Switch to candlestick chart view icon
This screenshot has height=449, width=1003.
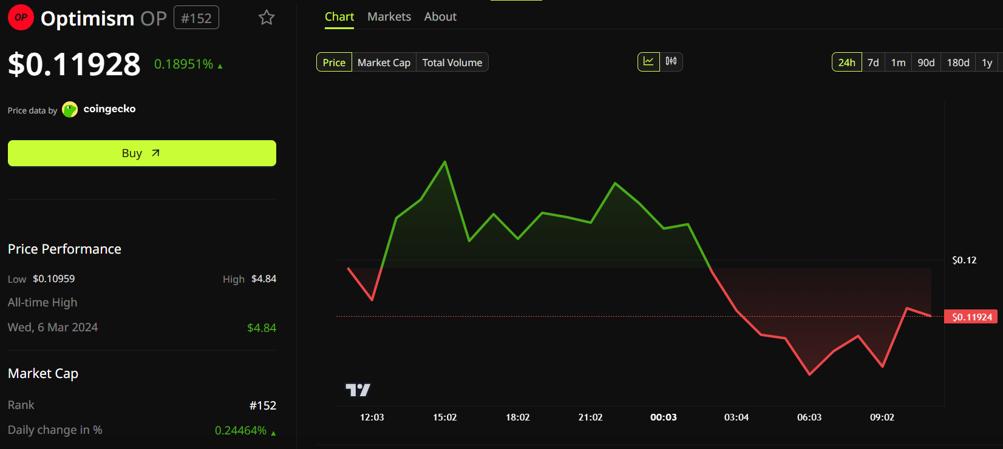671,61
